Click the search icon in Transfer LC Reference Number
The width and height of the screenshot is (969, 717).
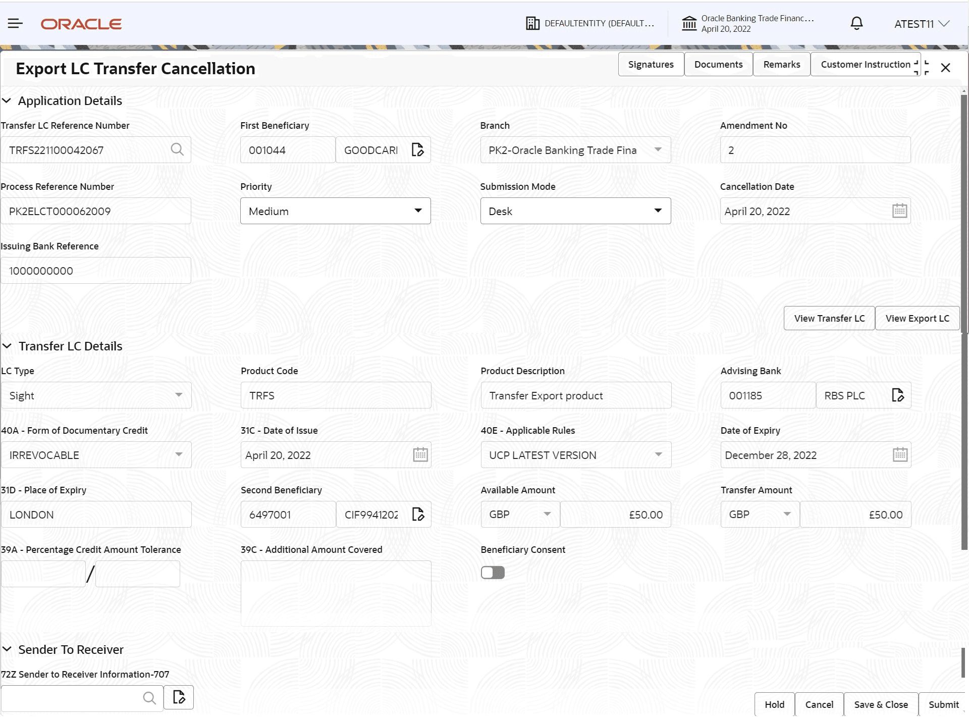pos(177,149)
